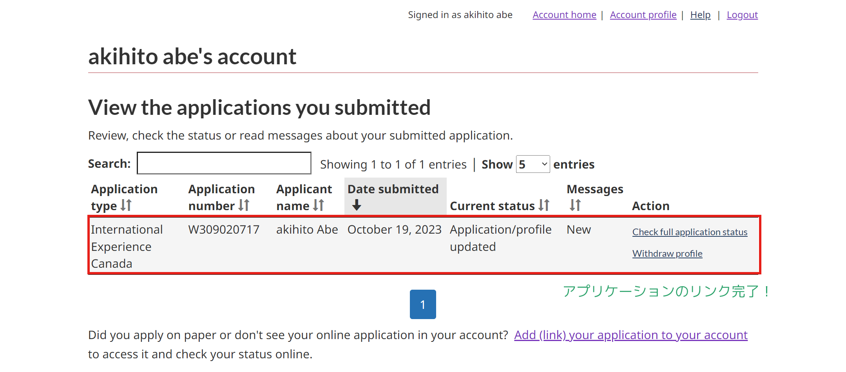The height and width of the screenshot is (372, 846).
Task: Open Account home link
Action: pos(564,15)
